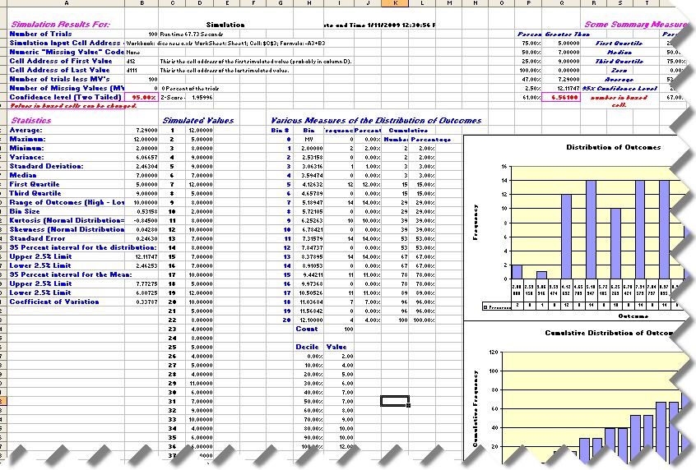The height and width of the screenshot is (470, 696).
Task: Click the mean upper limit value 7.77275
Action: [x=147, y=283]
